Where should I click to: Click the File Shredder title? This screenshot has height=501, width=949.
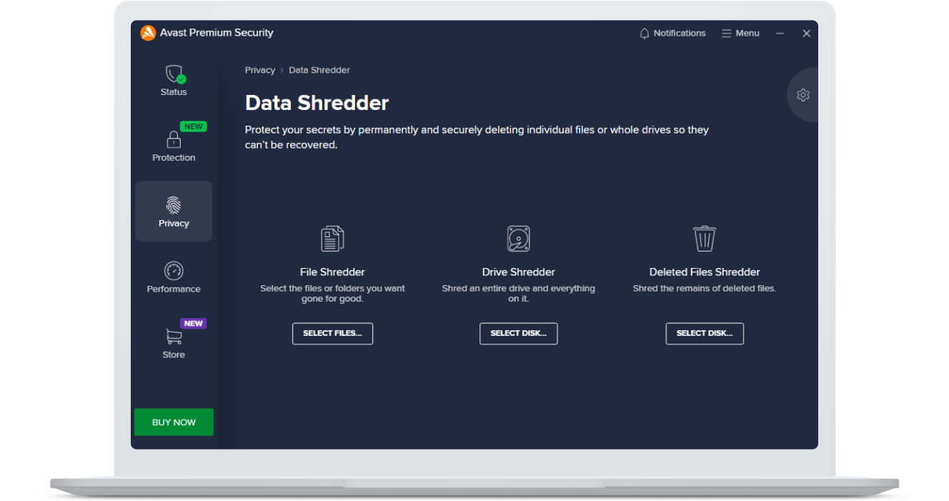pyautogui.click(x=332, y=272)
